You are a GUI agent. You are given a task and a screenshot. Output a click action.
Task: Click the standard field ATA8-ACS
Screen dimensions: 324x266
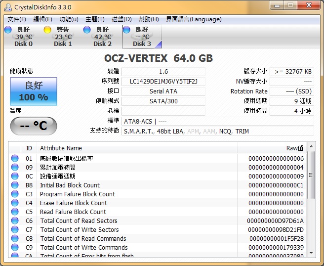tap(218, 121)
